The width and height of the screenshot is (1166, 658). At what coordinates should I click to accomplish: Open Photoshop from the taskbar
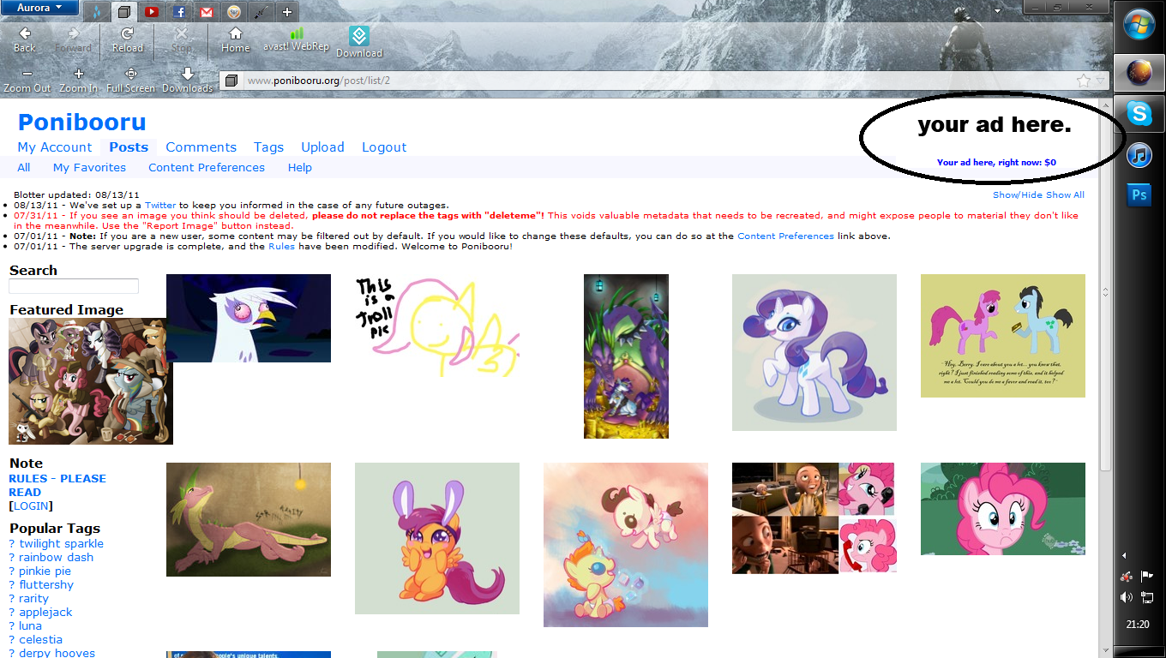coord(1139,196)
